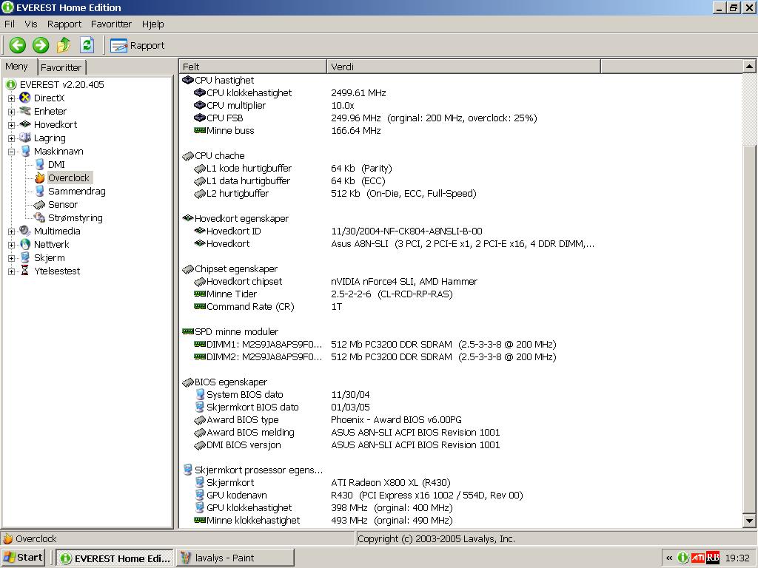Select Strømstyring in the tree
This screenshot has height=568, width=758.
point(75,218)
